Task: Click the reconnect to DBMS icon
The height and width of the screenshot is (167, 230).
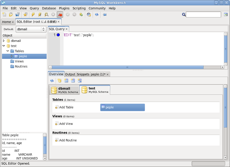Action: coord(89,15)
